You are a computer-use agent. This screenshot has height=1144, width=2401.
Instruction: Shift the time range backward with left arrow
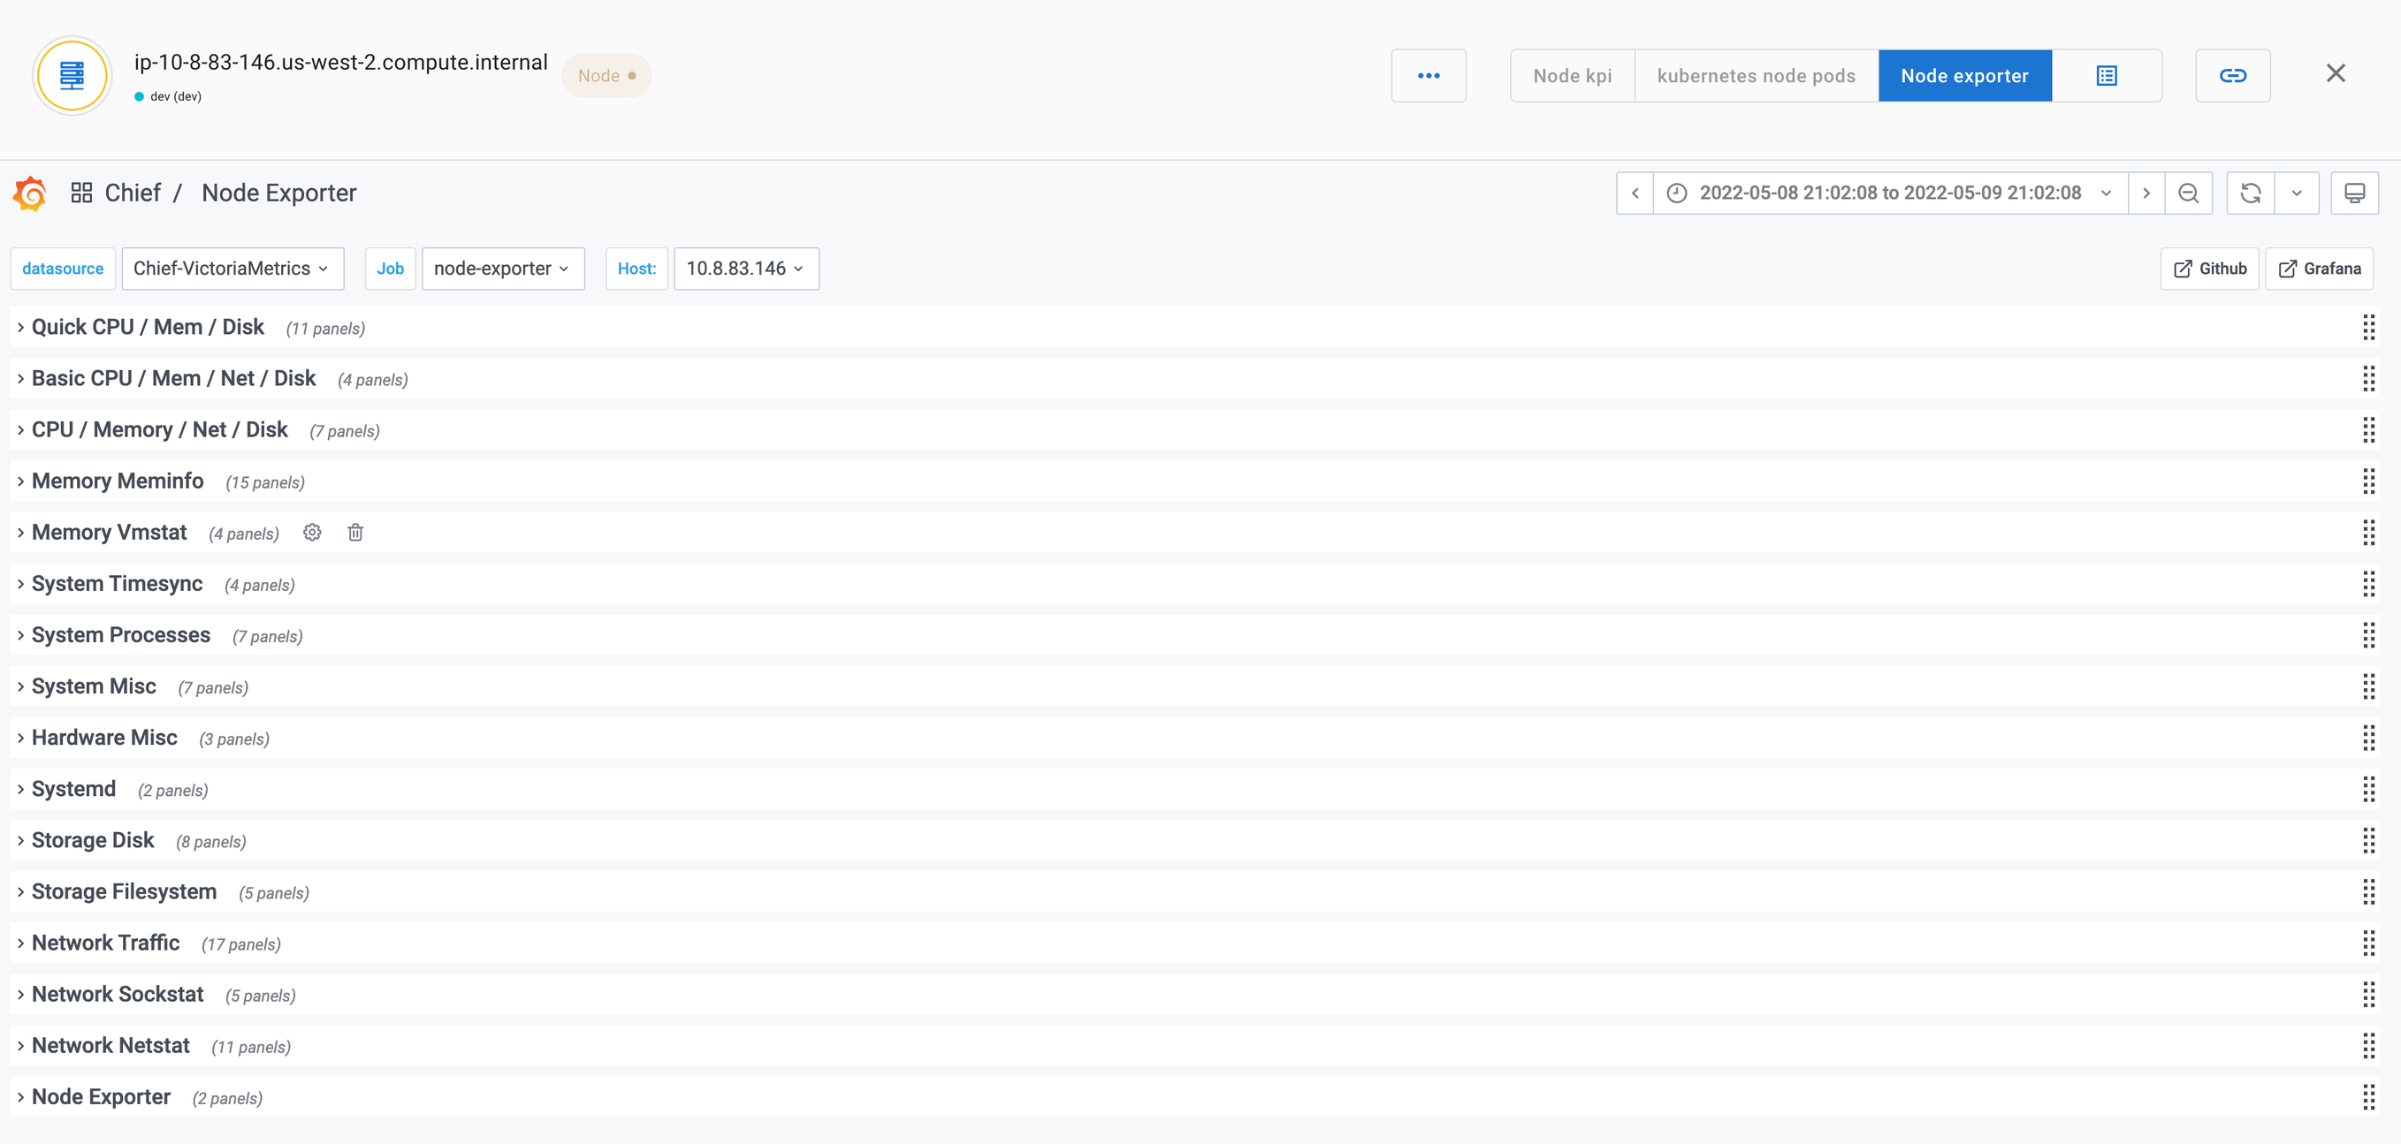[x=1635, y=193]
